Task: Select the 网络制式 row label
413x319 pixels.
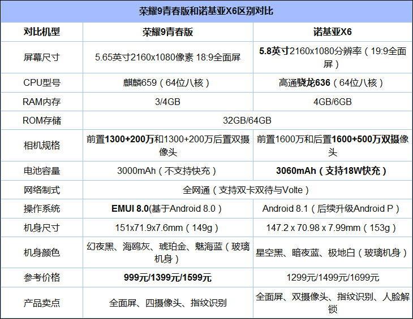Action: point(42,190)
